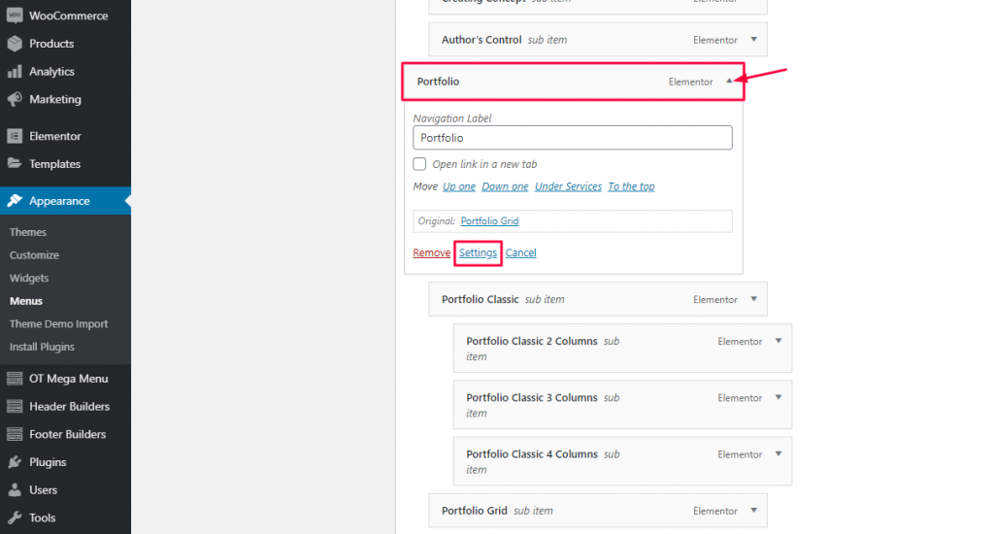Screen dimensions: 994x534
Task: Click the Analytics bar chart icon
Action: (15, 71)
